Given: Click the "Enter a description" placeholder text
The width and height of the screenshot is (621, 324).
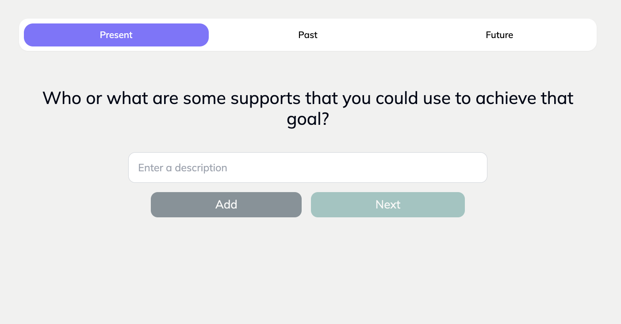Looking at the screenshot, I should click(183, 168).
